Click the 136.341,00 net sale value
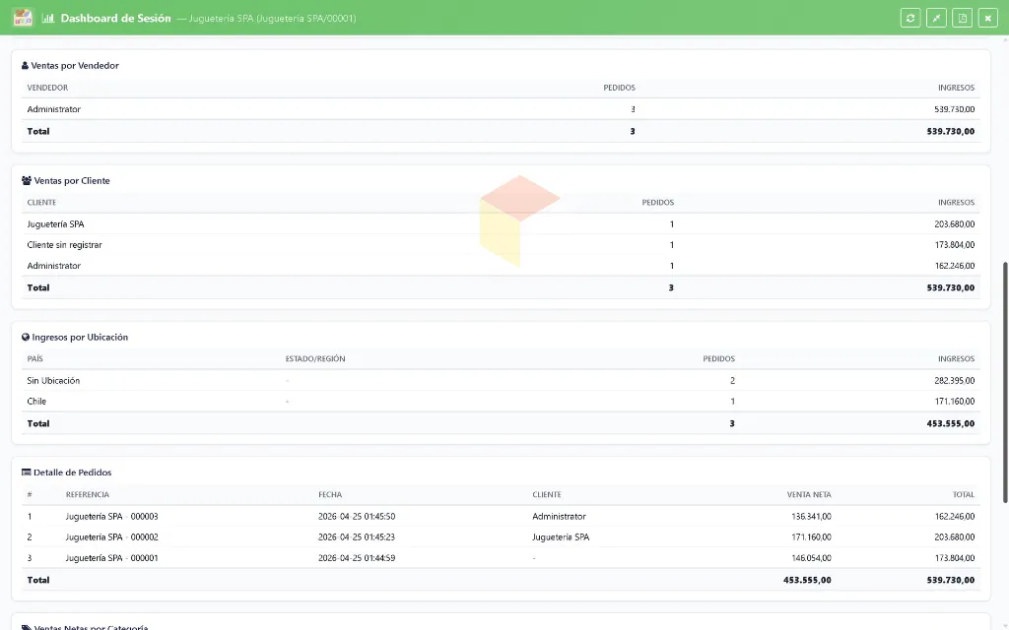 point(811,516)
